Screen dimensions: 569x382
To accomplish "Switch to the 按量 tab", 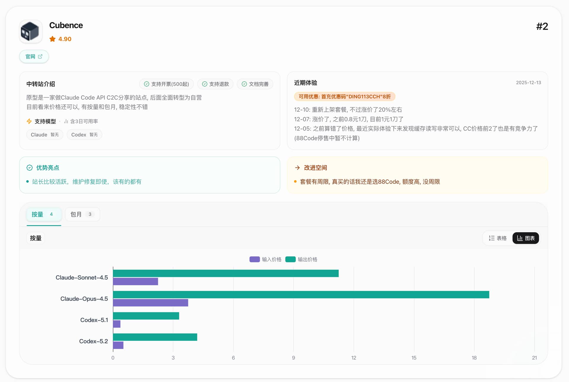I will [x=44, y=215].
